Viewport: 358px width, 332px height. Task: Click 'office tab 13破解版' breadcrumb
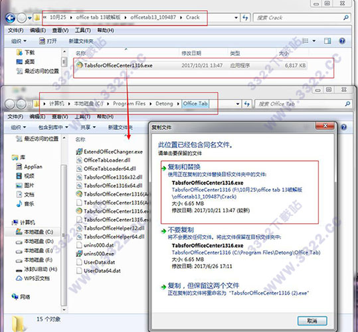(98, 17)
